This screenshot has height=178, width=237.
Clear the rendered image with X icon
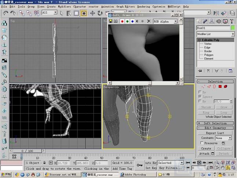coord(149,21)
